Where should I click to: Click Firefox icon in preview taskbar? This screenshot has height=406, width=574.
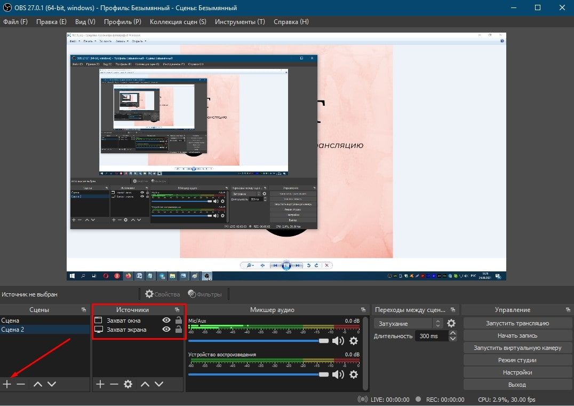coord(128,276)
